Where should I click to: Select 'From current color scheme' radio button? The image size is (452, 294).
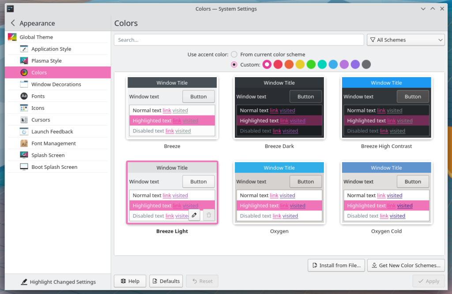coord(234,54)
